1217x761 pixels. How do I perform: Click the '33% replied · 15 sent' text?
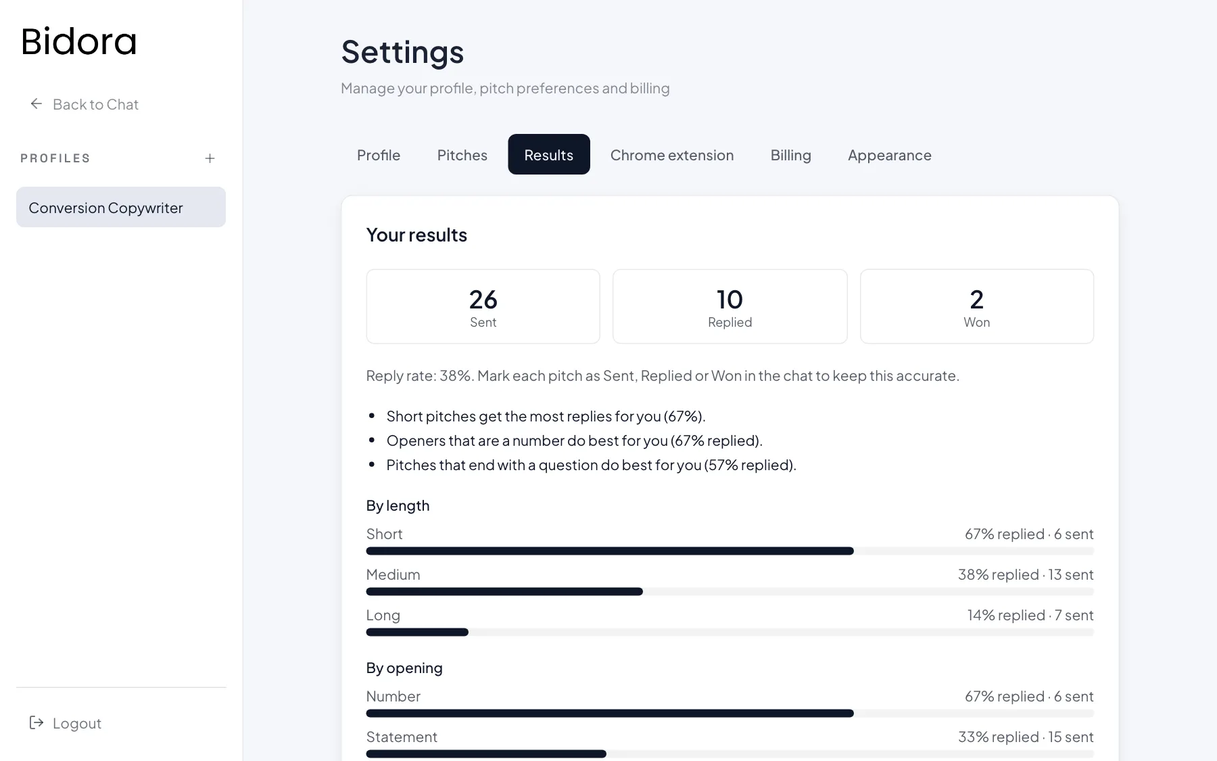1026,737
